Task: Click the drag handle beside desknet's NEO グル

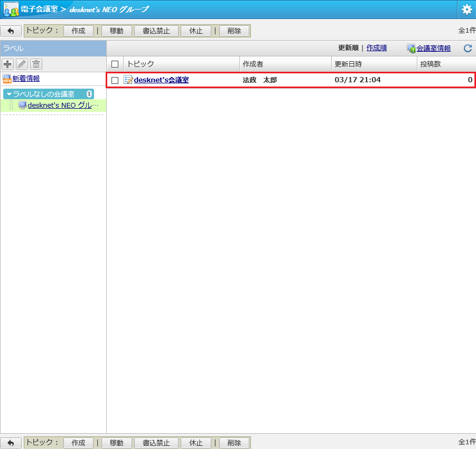Action: pos(11,105)
